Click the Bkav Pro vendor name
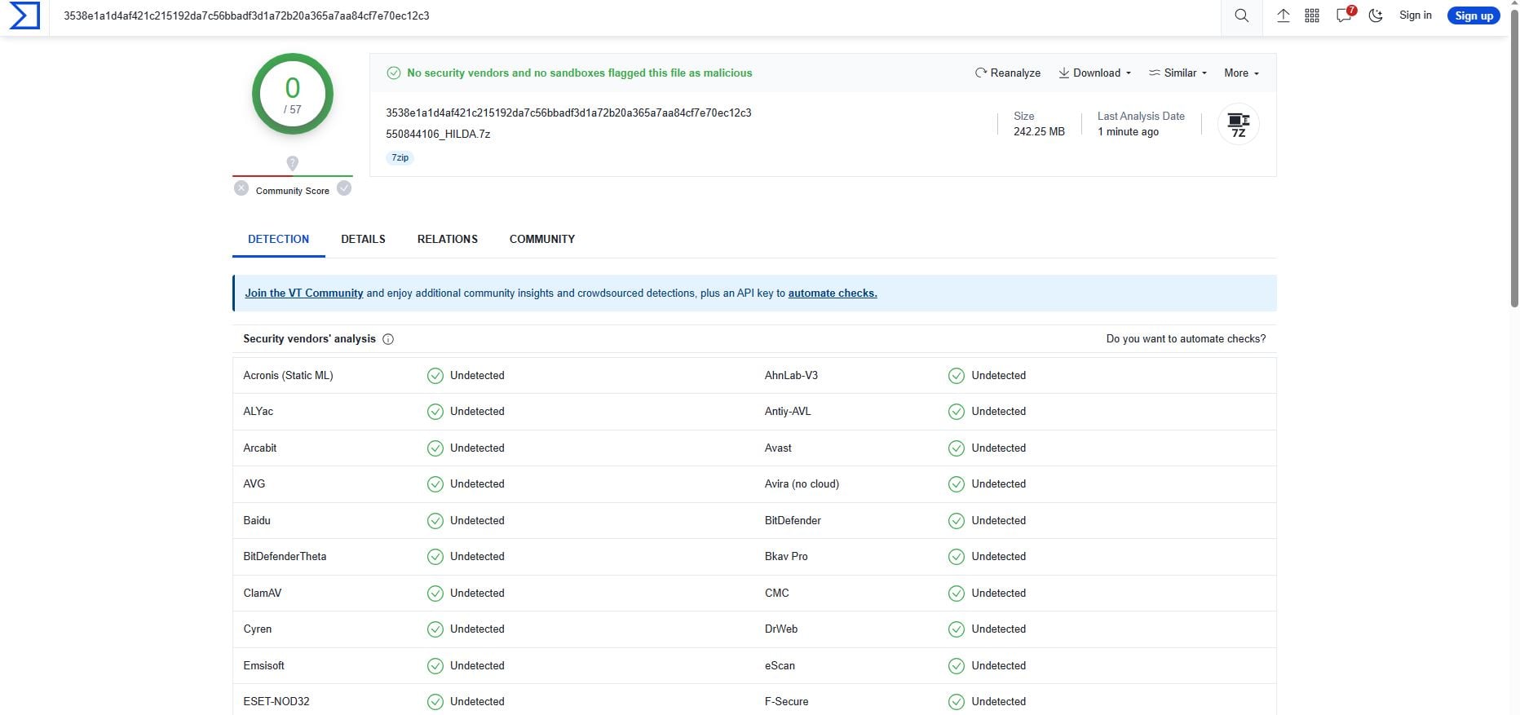1520x715 pixels. pyautogui.click(x=786, y=557)
